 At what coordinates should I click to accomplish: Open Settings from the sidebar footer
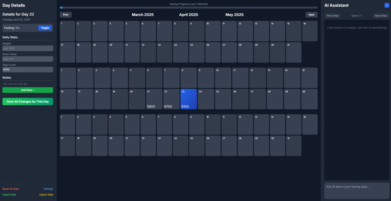(48, 189)
